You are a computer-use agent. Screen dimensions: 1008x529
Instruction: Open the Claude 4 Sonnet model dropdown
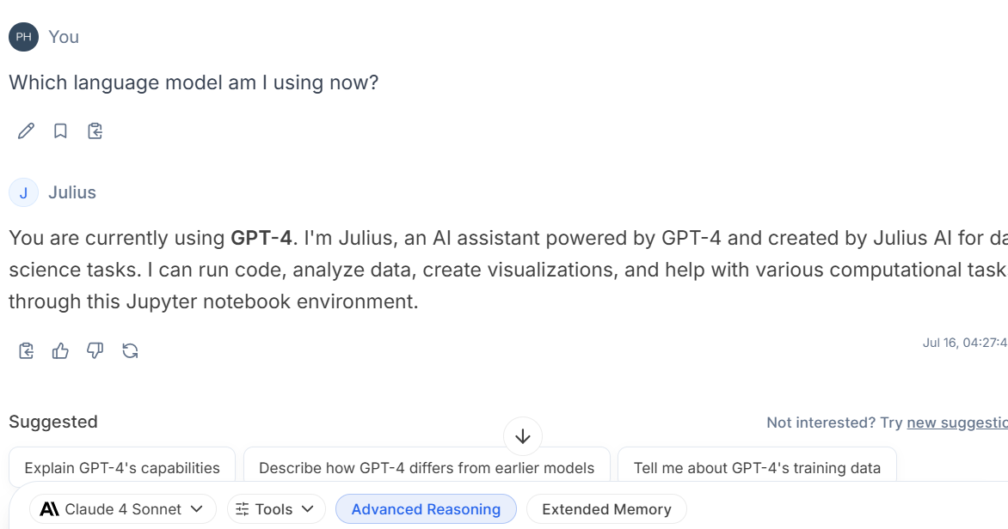click(x=122, y=509)
